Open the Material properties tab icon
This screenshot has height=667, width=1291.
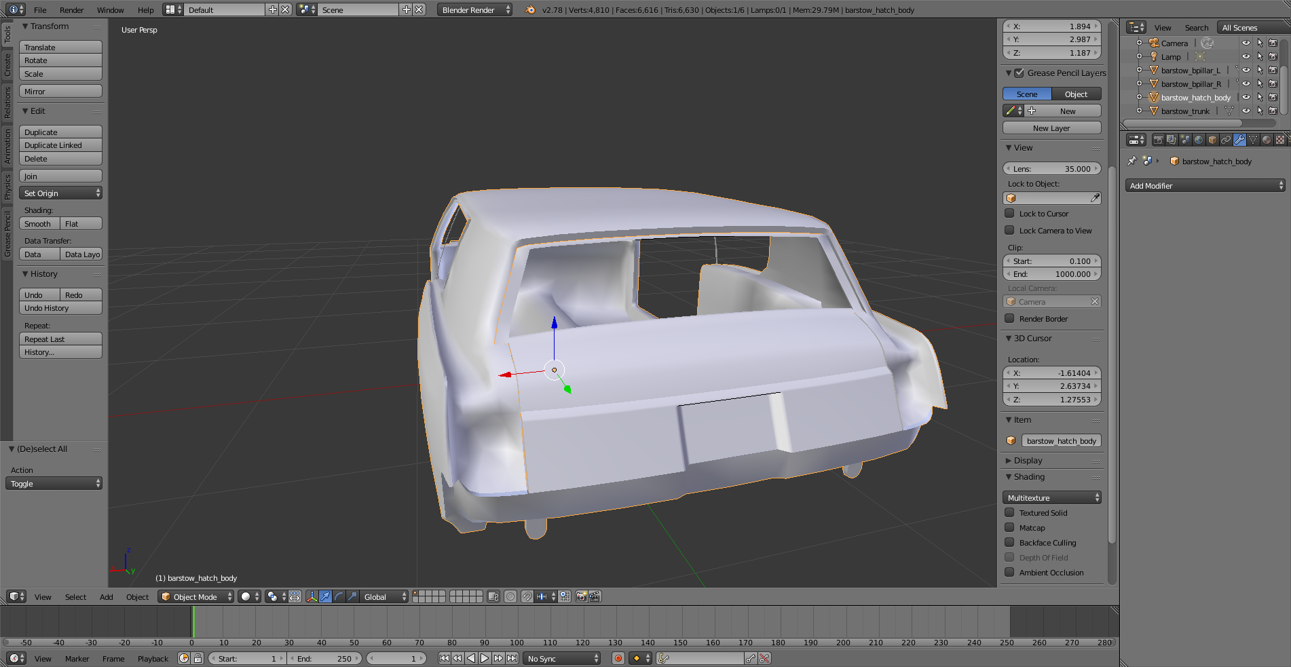(1267, 140)
